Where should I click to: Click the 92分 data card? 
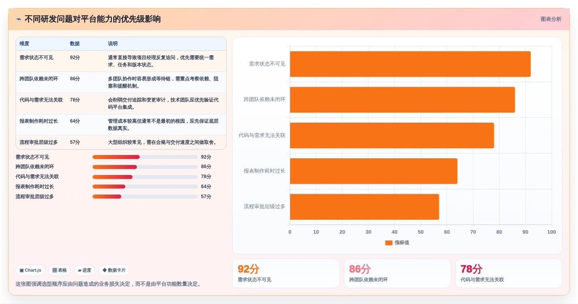286,273
